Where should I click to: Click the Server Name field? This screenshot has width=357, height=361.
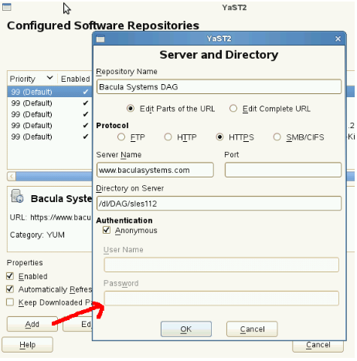[x=155, y=170]
